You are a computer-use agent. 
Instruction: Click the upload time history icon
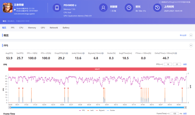[157, 8]
